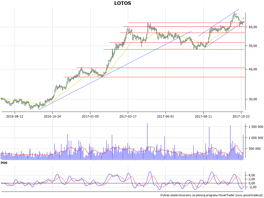The image size is (264, 198).
Task: Pick the 2017-06-01 date on the axis
Action: pos(166,116)
